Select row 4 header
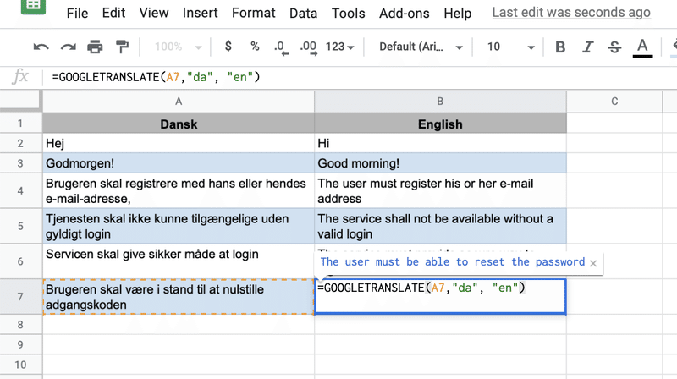This screenshot has height=379, width=677. pyautogui.click(x=20, y=191)
